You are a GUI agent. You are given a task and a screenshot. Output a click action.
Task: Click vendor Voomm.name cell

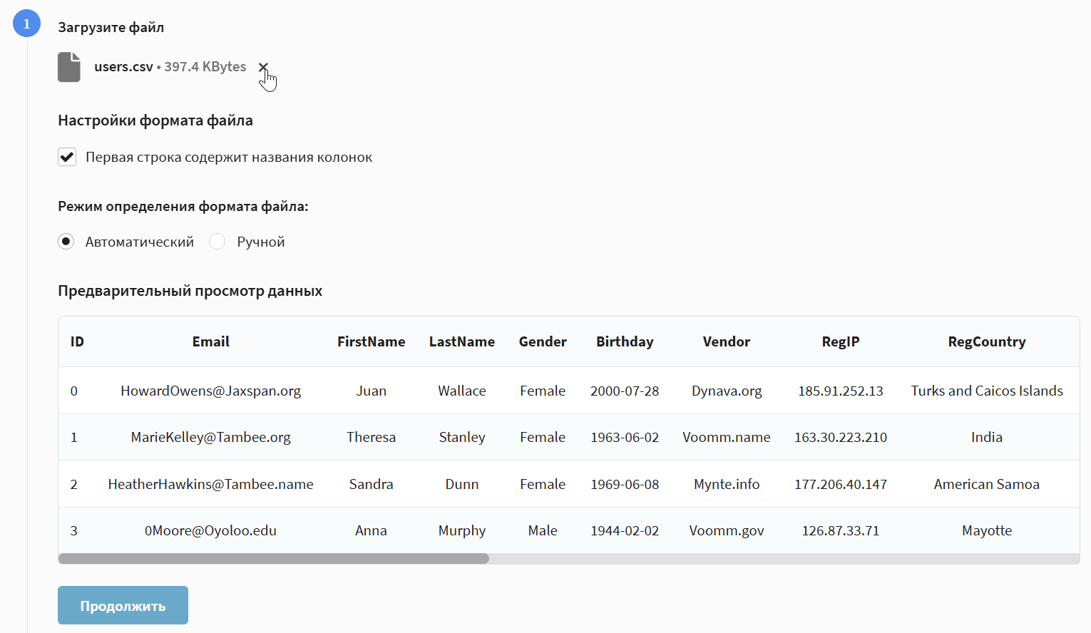pos(727,437)
